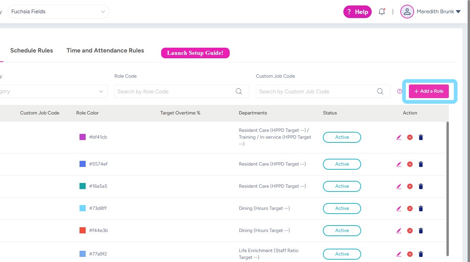The width and height of the screenshot is (470, 262).
Task: Click the notification bell icon
Action: [382, 12]
